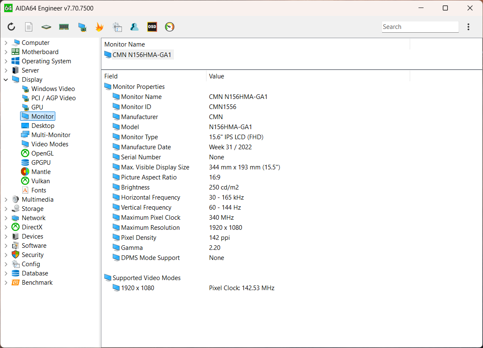This screenshot has height=348, width=483.
Task: Click the Operating System Windows logo icon
Action: click(x=15, y=61)
